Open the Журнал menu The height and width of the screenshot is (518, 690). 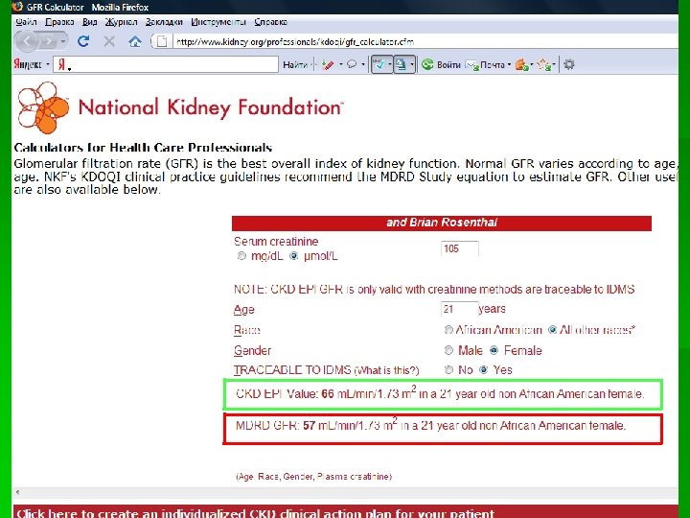coord(121,21)
